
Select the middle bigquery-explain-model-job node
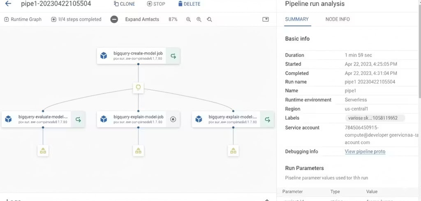(x=138, y=119)
